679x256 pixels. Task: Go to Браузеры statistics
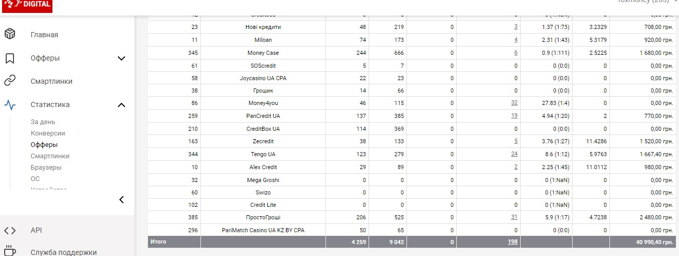pyautogui.click(x=46, y=168)
